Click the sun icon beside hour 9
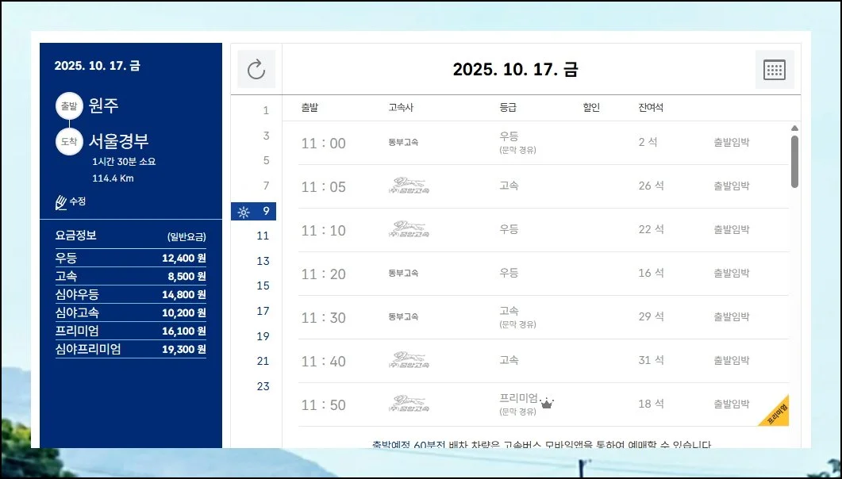Viewport: 842px width, 479px height. (244, 212)
